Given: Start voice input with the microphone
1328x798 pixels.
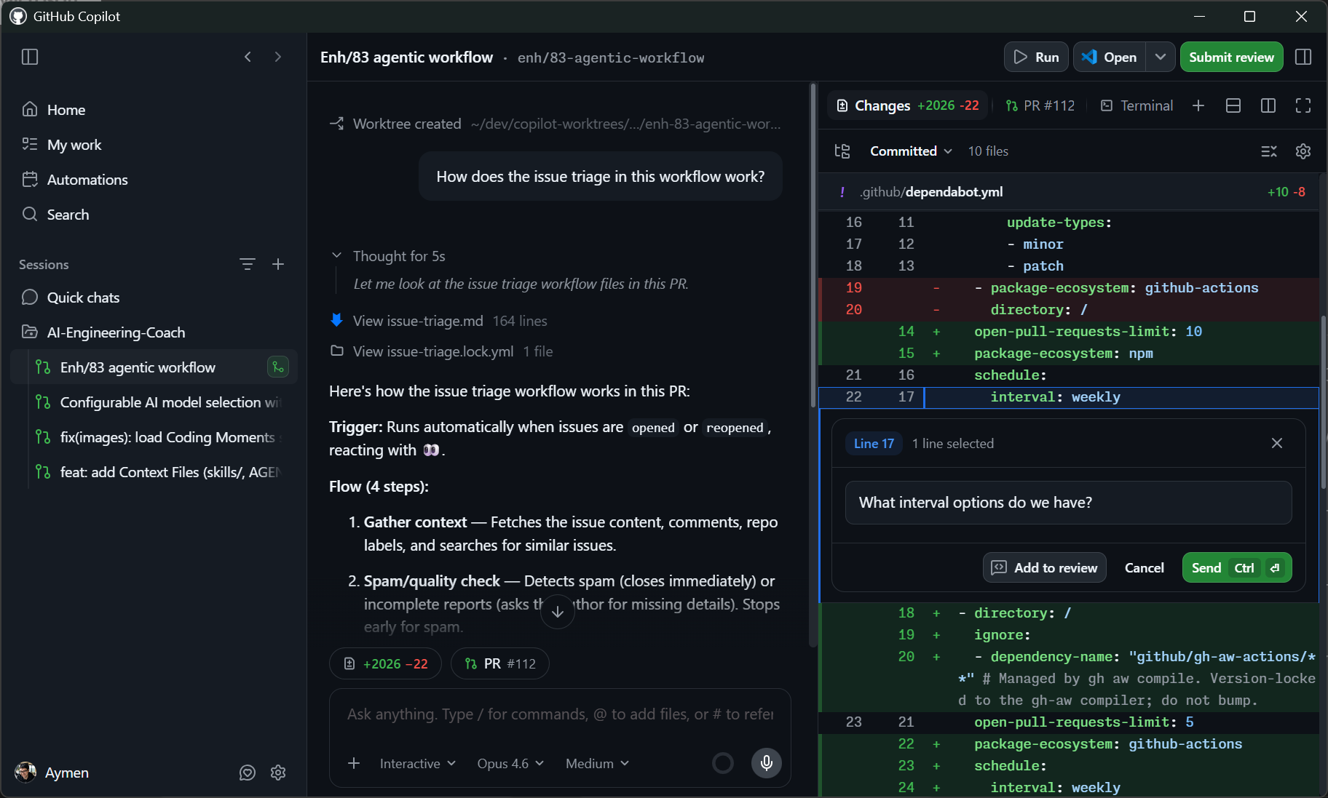Looking at the screenshot, I should (766, 763).
